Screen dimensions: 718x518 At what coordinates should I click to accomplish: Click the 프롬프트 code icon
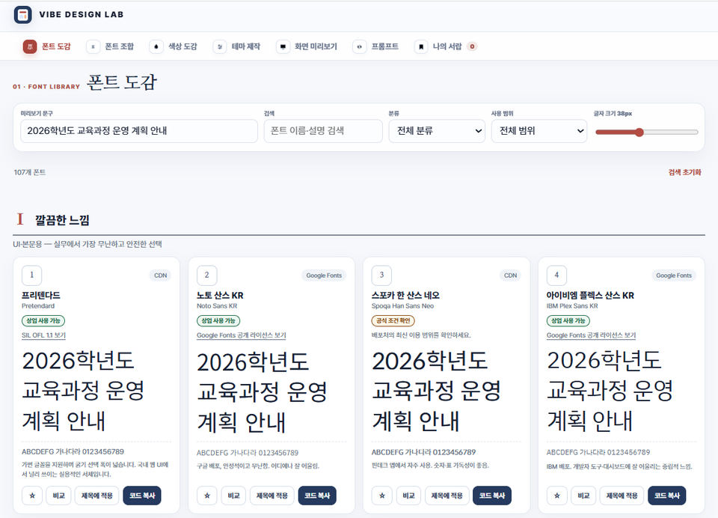360,46
